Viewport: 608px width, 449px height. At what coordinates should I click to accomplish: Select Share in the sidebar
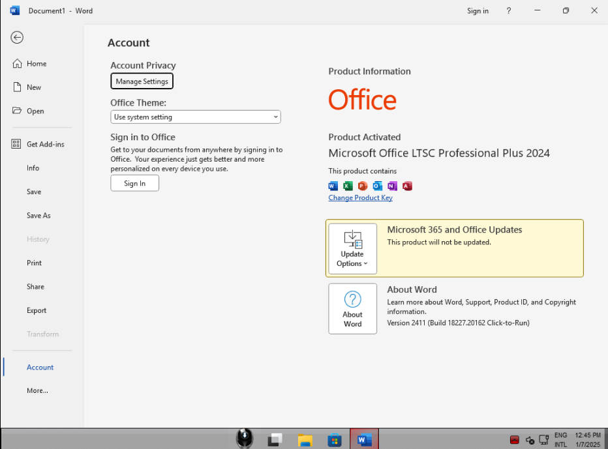point(35,287)
